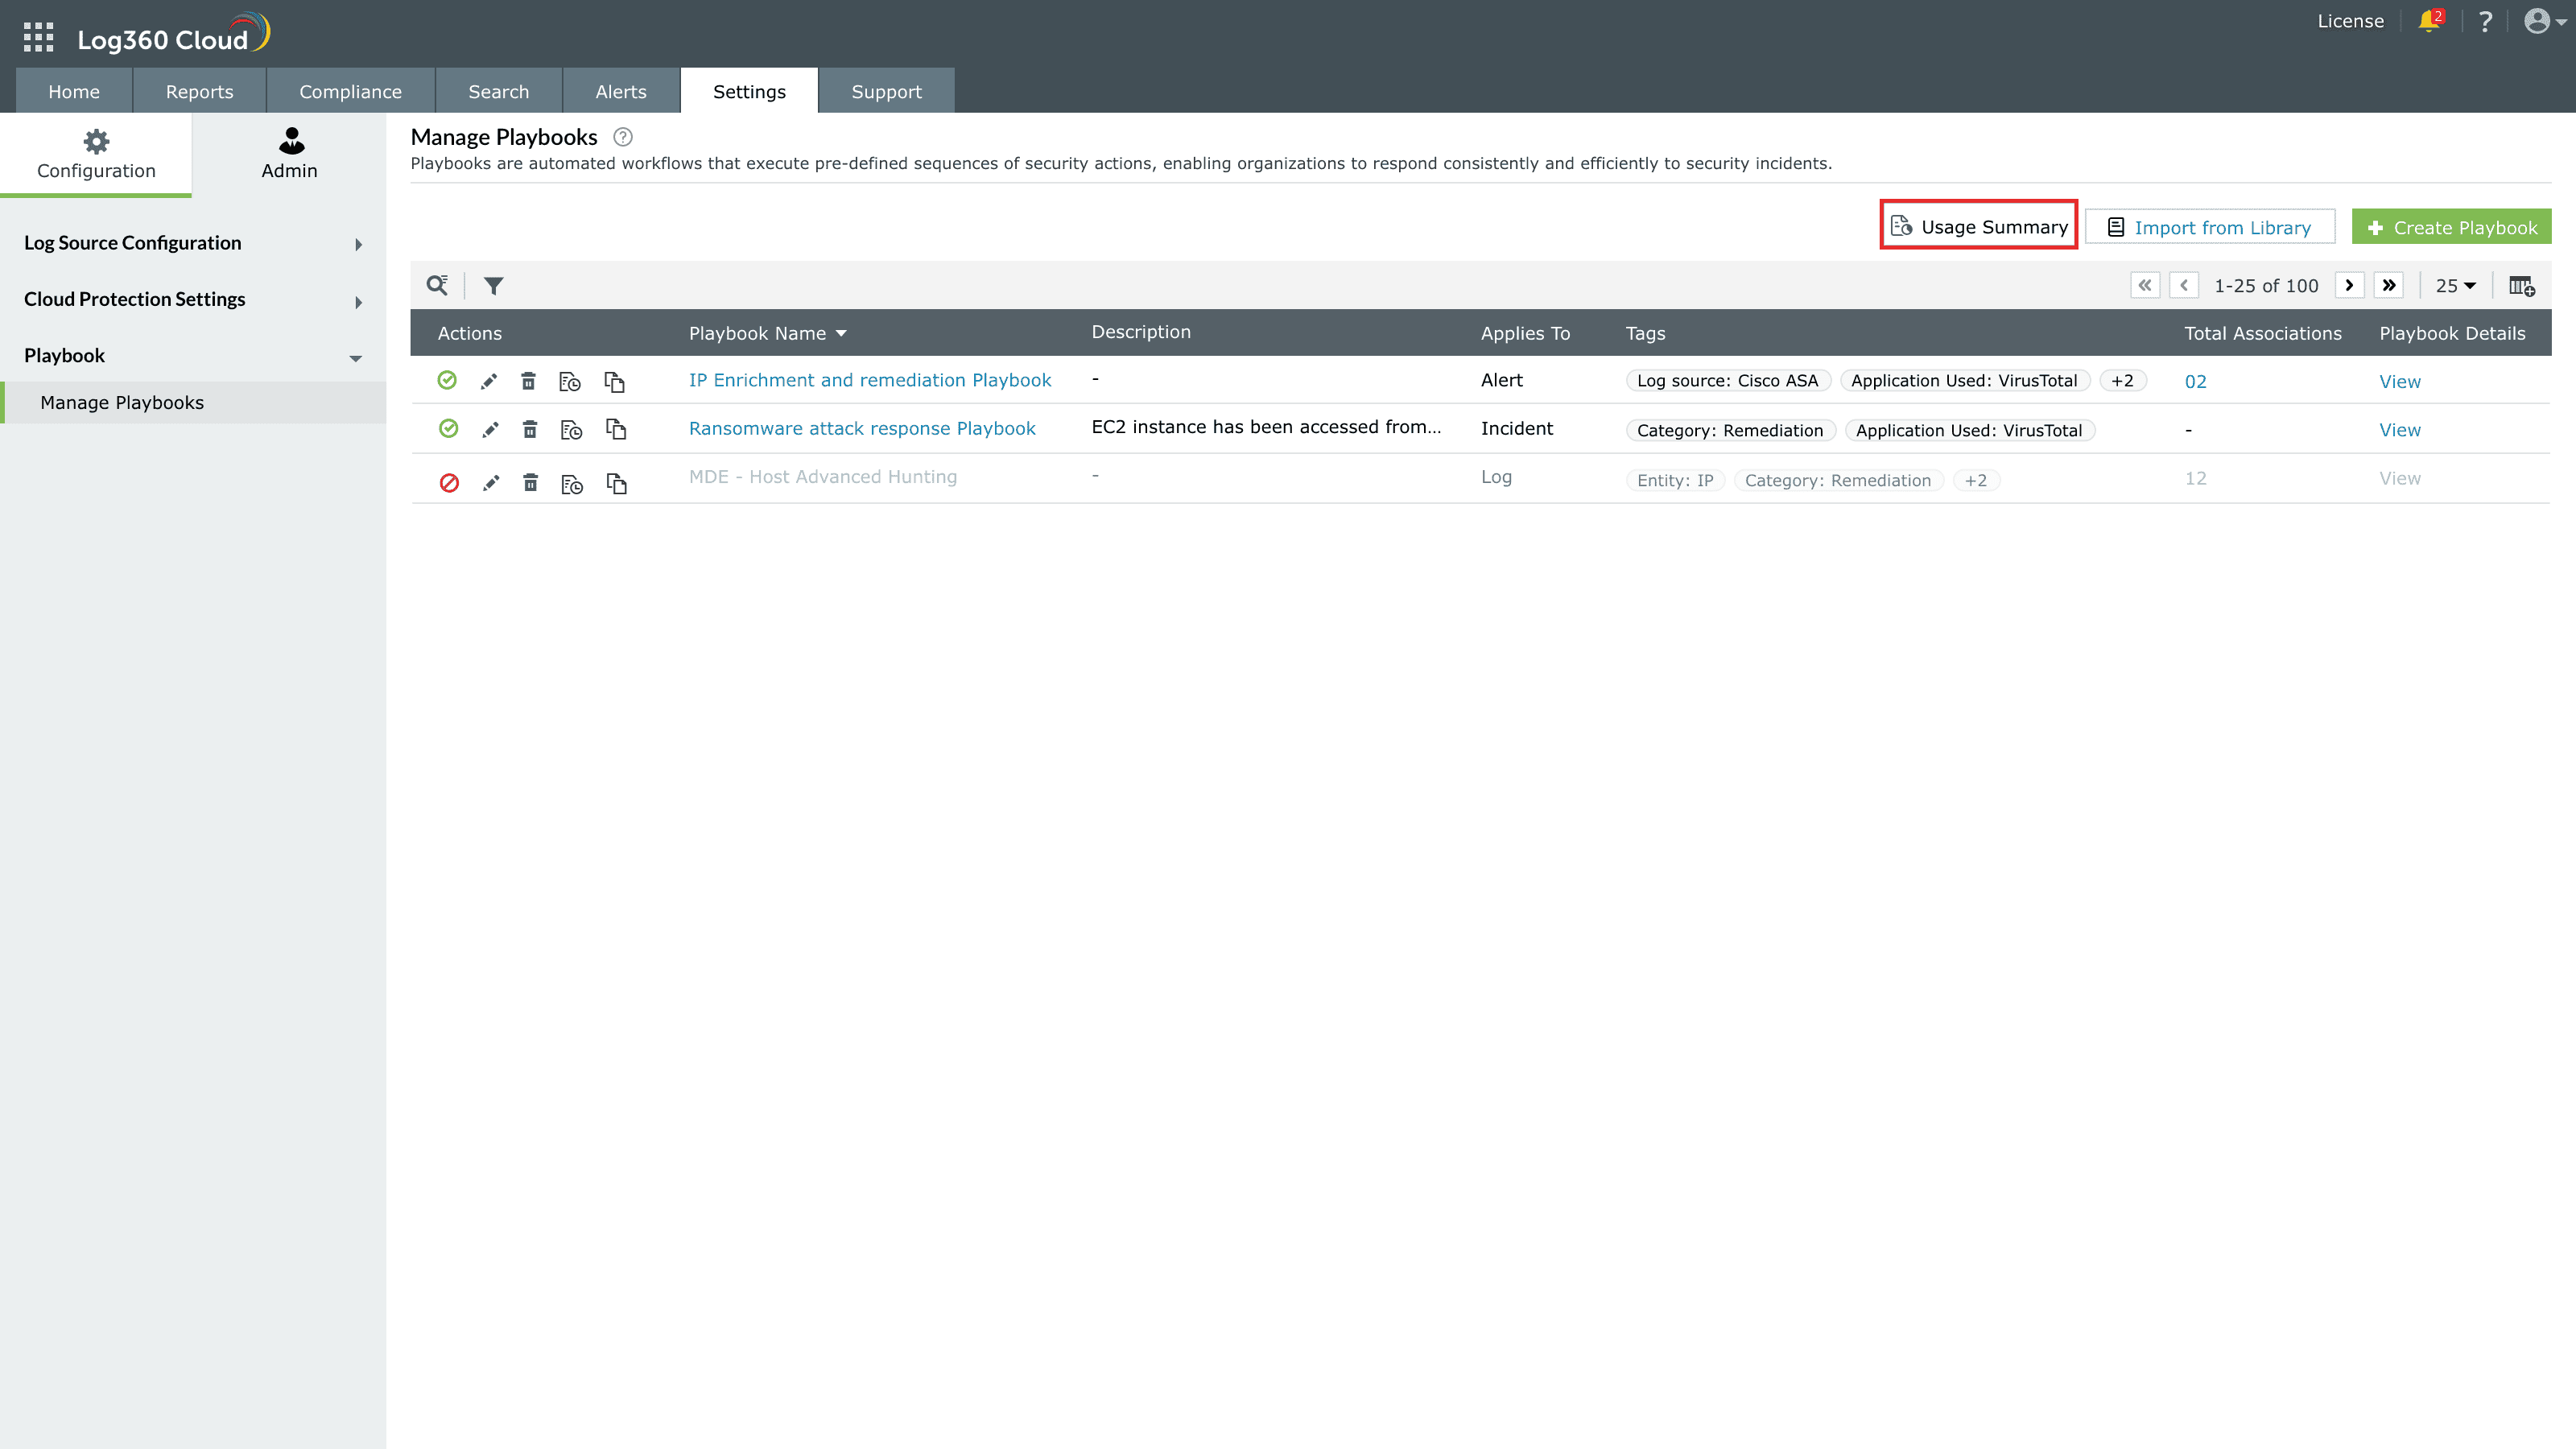Go to first page of playbooks
Screen dimensions: 2576x1449
pyautogui.click(x=2145, y=285)
